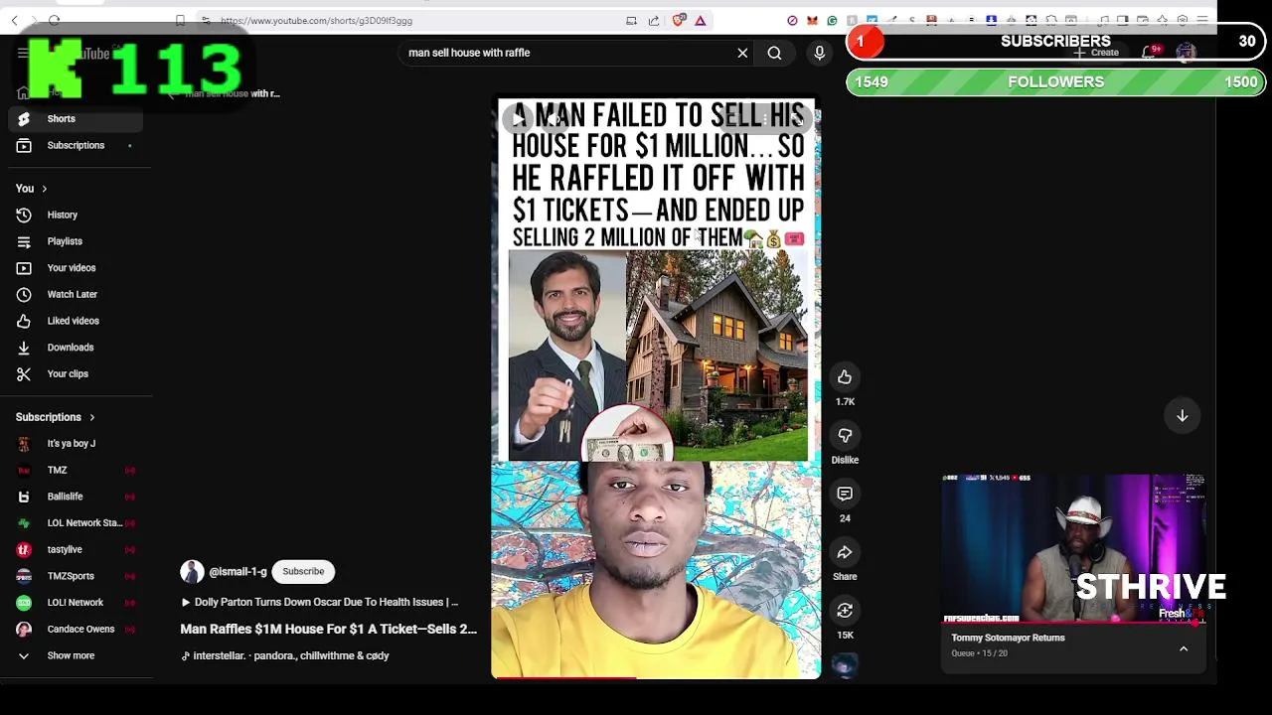Open Your videos
This screenshot has width=1272, height=715.
76,268
